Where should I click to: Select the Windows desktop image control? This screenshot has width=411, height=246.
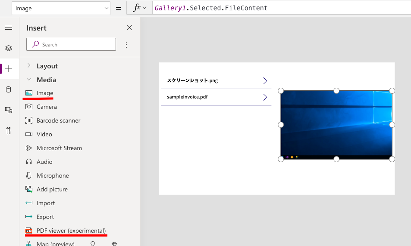pos(336,125)
